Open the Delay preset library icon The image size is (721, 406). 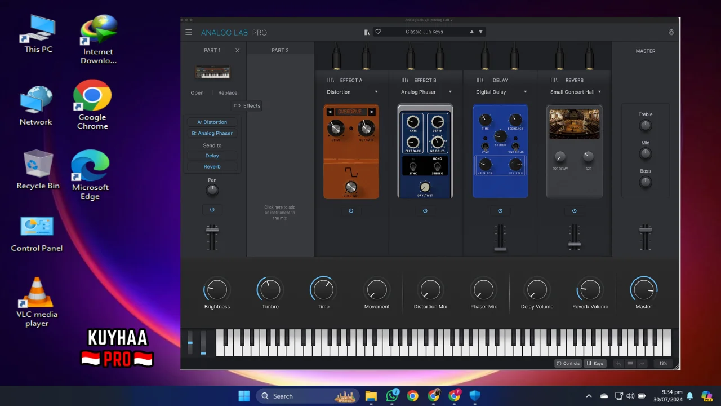pos(480,80)
